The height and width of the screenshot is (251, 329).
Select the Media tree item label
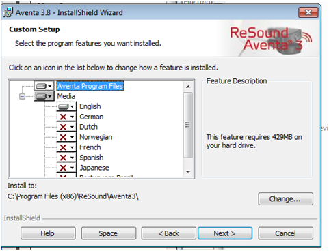point(66,96)
